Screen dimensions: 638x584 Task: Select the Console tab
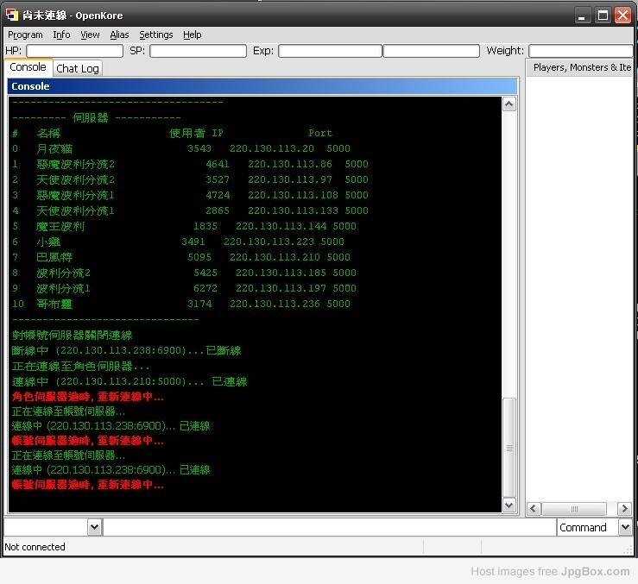tap(28, 67)
